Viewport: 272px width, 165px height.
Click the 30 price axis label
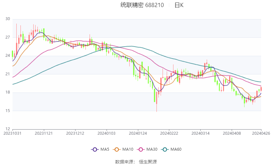pos(8,19)
